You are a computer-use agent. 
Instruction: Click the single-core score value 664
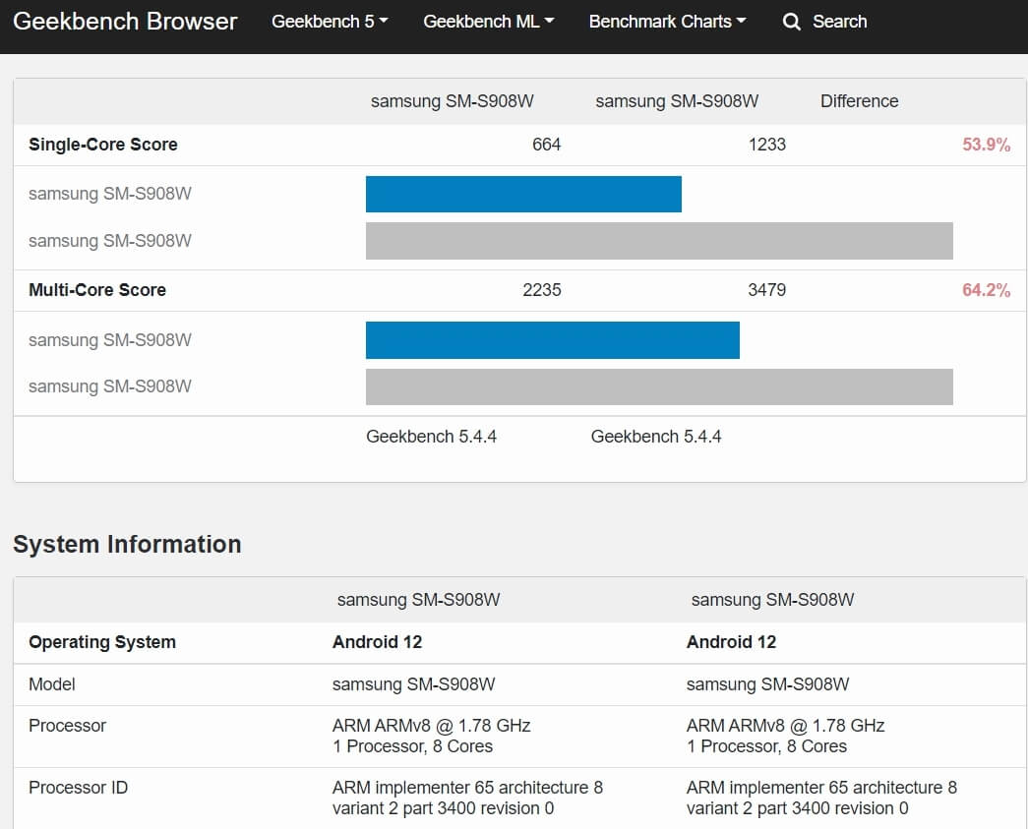[546, 145]
